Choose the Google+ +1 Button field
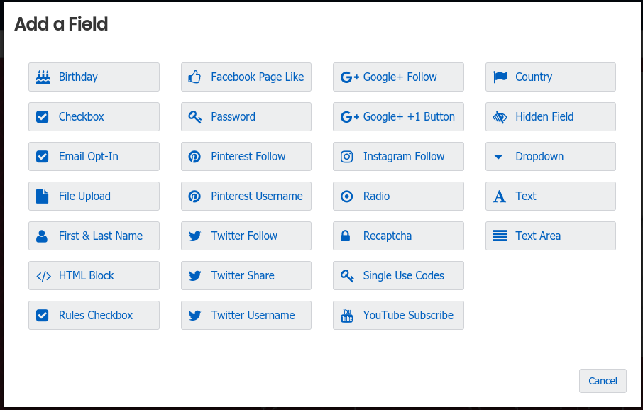The height and width of the screenshot is (410, 643). pos(398,117)
